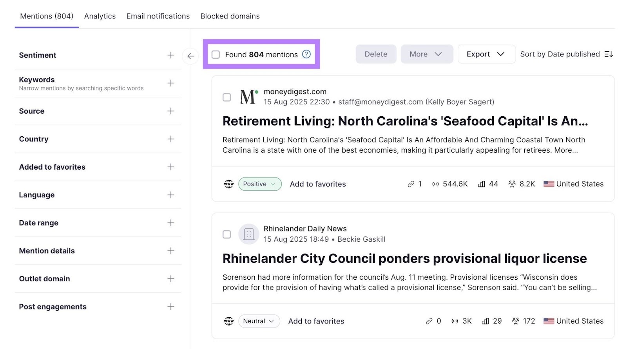This screenshot has height=349, width=627.
Task: Select the Rhinelander Daily News mention checkbox
Action: coord(227,234)
